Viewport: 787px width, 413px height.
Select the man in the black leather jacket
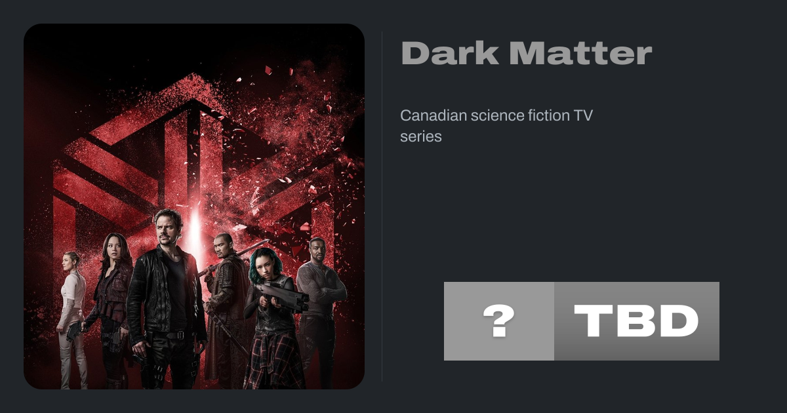166,298
